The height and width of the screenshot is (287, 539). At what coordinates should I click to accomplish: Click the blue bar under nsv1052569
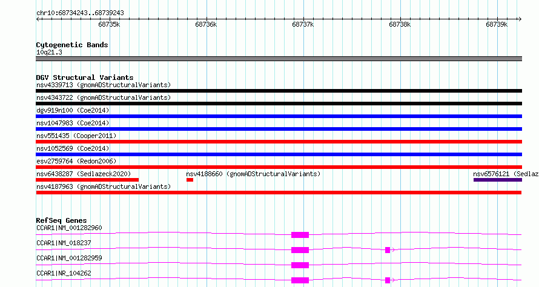coord(279,154)
